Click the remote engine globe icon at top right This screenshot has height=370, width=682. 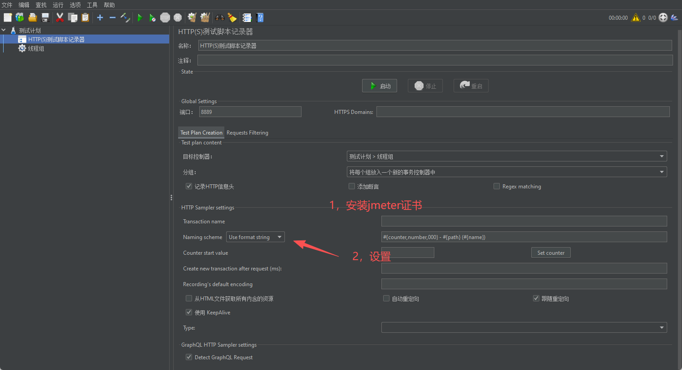[663, 17]
